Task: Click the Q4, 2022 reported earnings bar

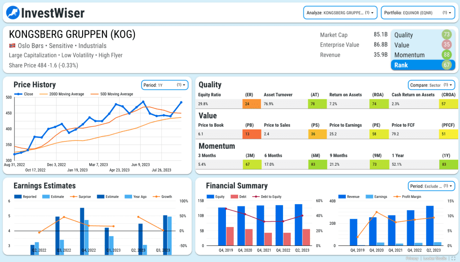Action: coord(82,231)
